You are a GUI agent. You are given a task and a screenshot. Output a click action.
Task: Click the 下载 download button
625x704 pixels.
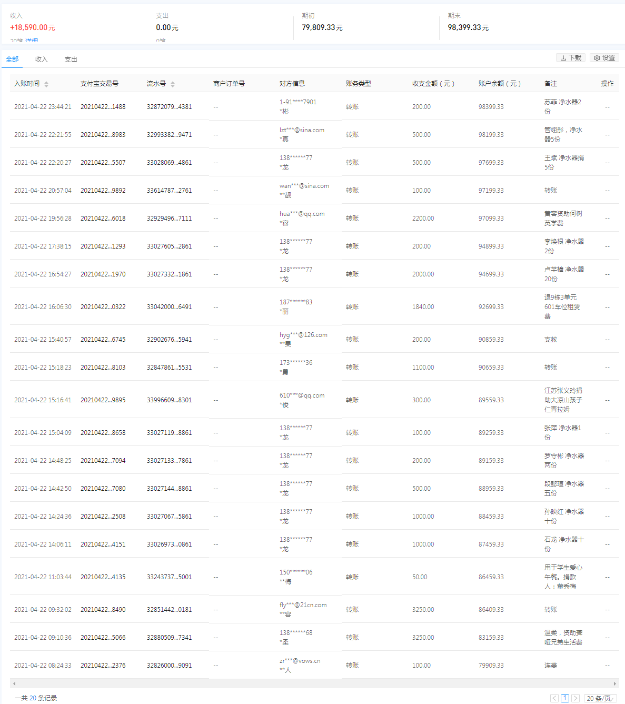pyautogui.click(x=571, y=58)
